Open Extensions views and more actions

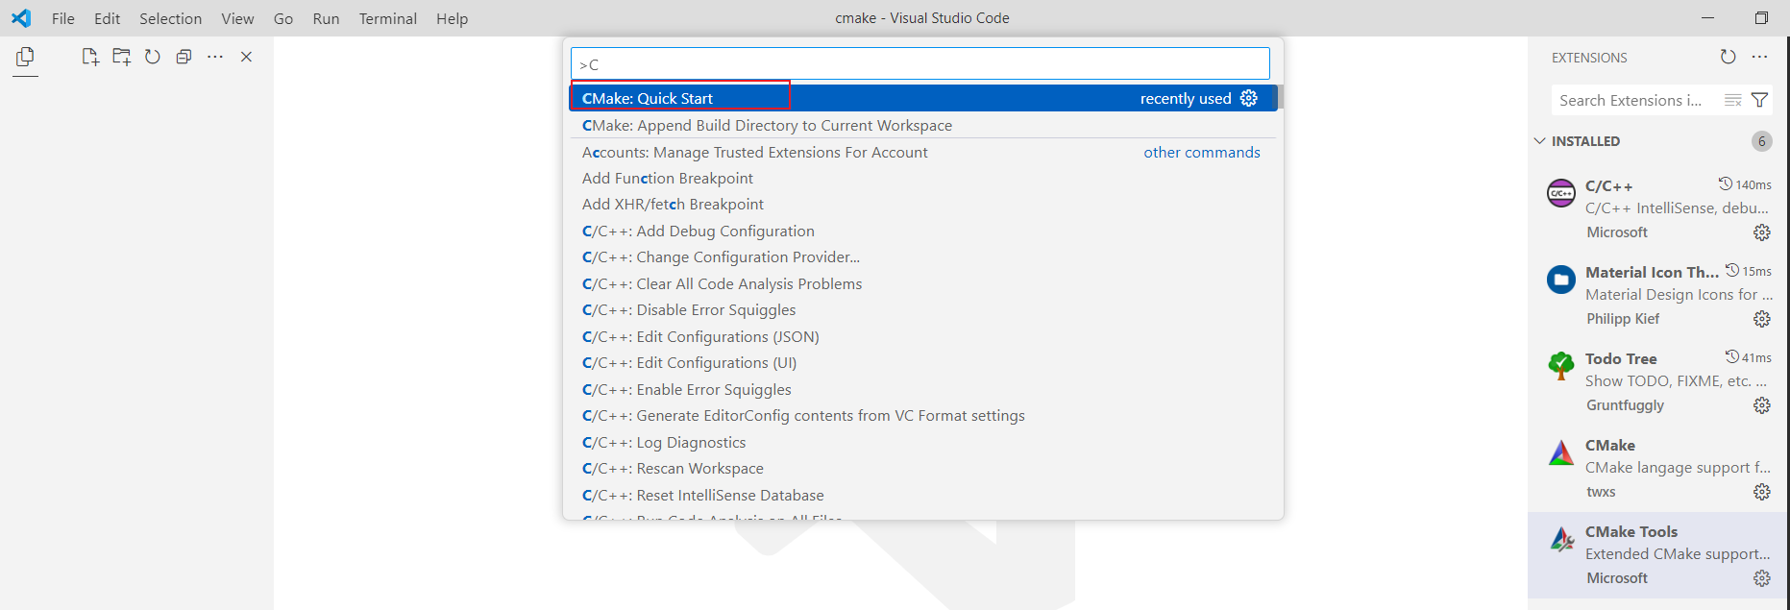click(x=1759, y=57)
